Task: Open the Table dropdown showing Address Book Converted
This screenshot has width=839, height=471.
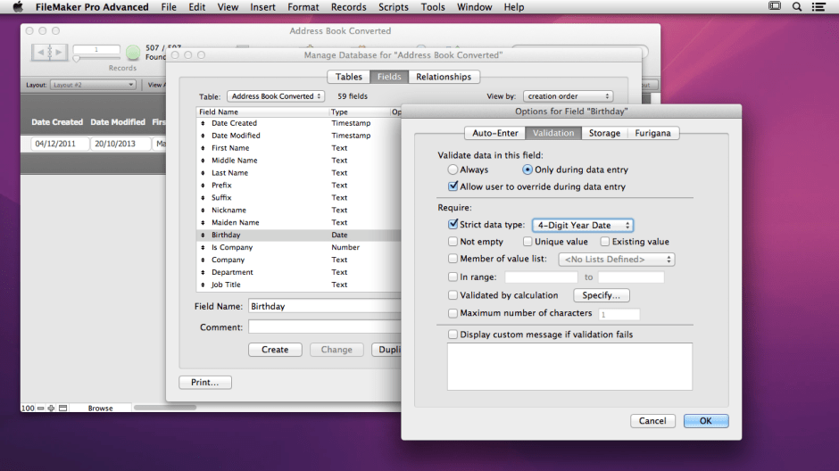Action: 276,96
